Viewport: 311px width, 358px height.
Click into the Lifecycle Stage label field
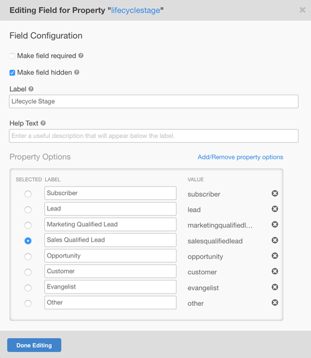tap(153, 101)
